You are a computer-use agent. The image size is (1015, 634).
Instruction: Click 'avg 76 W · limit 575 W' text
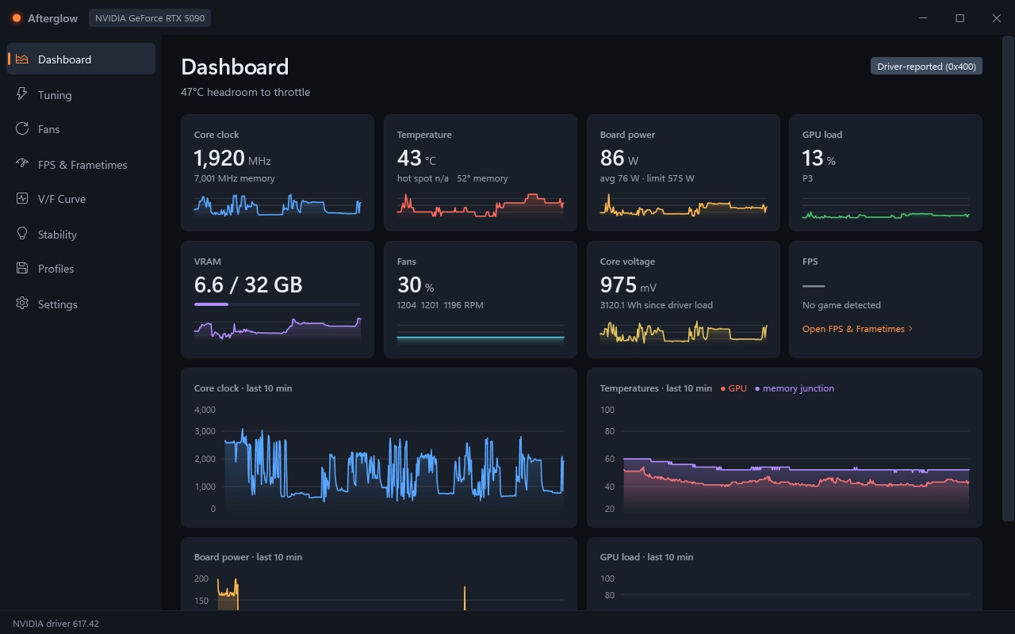click(647, 178)
